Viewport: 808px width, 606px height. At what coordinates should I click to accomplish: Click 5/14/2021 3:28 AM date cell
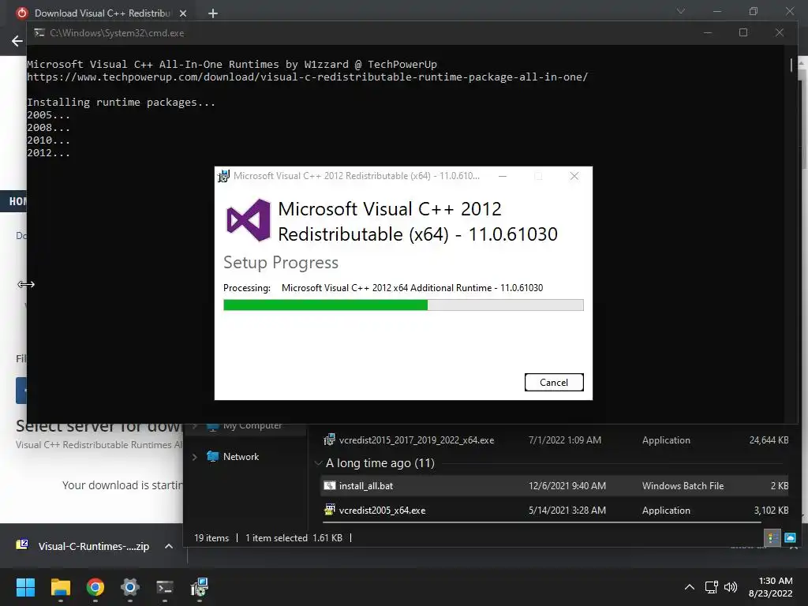tap(567, 511)
